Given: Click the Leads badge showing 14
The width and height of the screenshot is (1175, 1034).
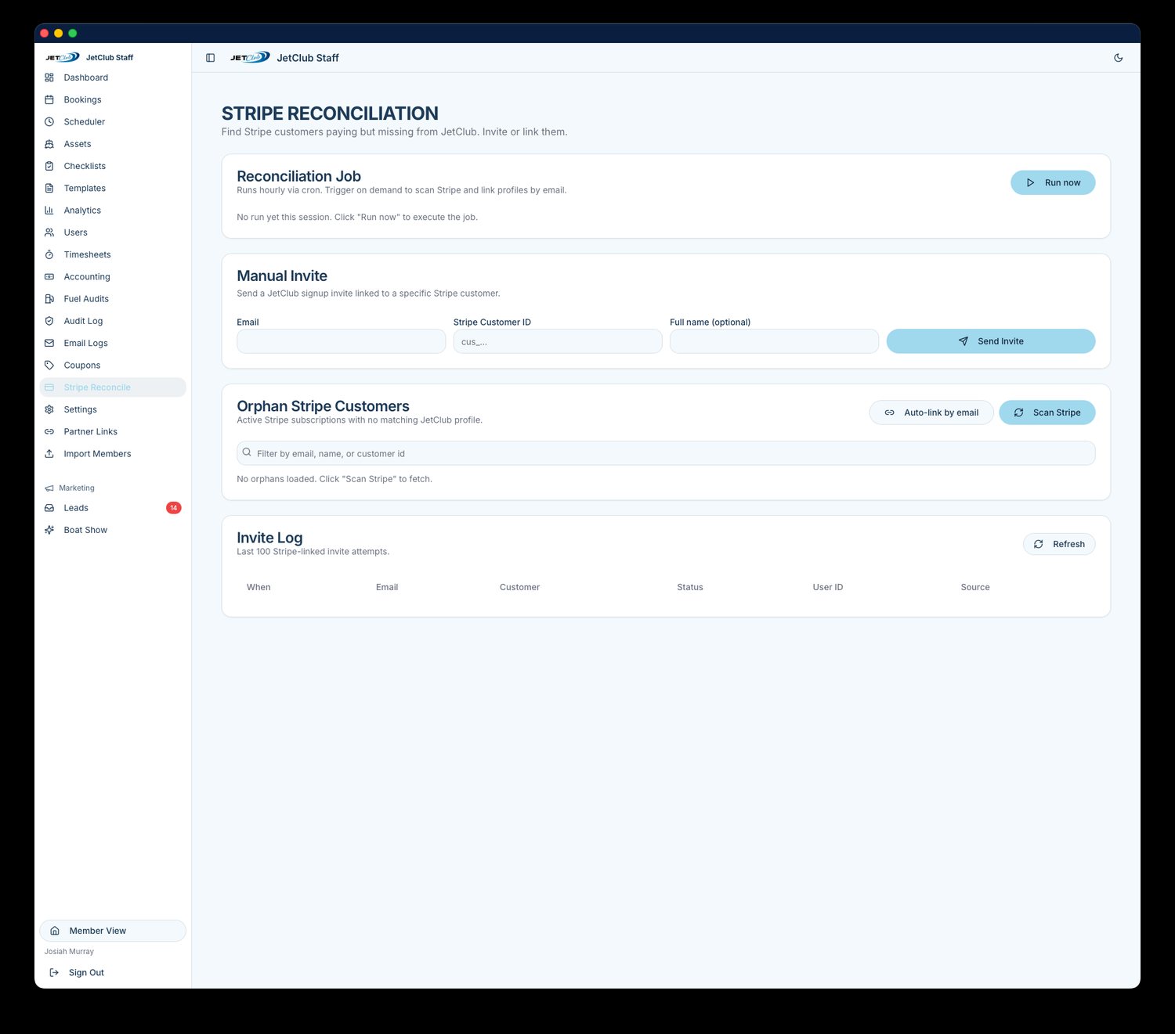Looking at the screenshot, I should point(174,508).
